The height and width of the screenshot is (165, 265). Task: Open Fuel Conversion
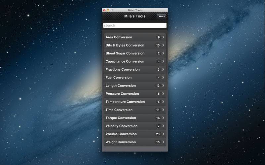click(x=135, y=78)
